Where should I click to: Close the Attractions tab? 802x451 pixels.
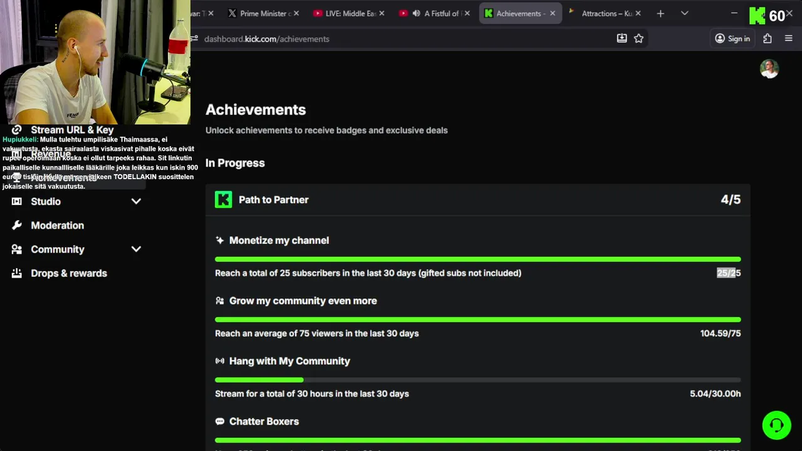point(638,13)
